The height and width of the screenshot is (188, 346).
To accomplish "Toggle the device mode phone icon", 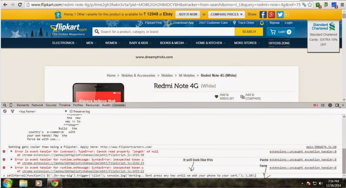I will (11, 105).
